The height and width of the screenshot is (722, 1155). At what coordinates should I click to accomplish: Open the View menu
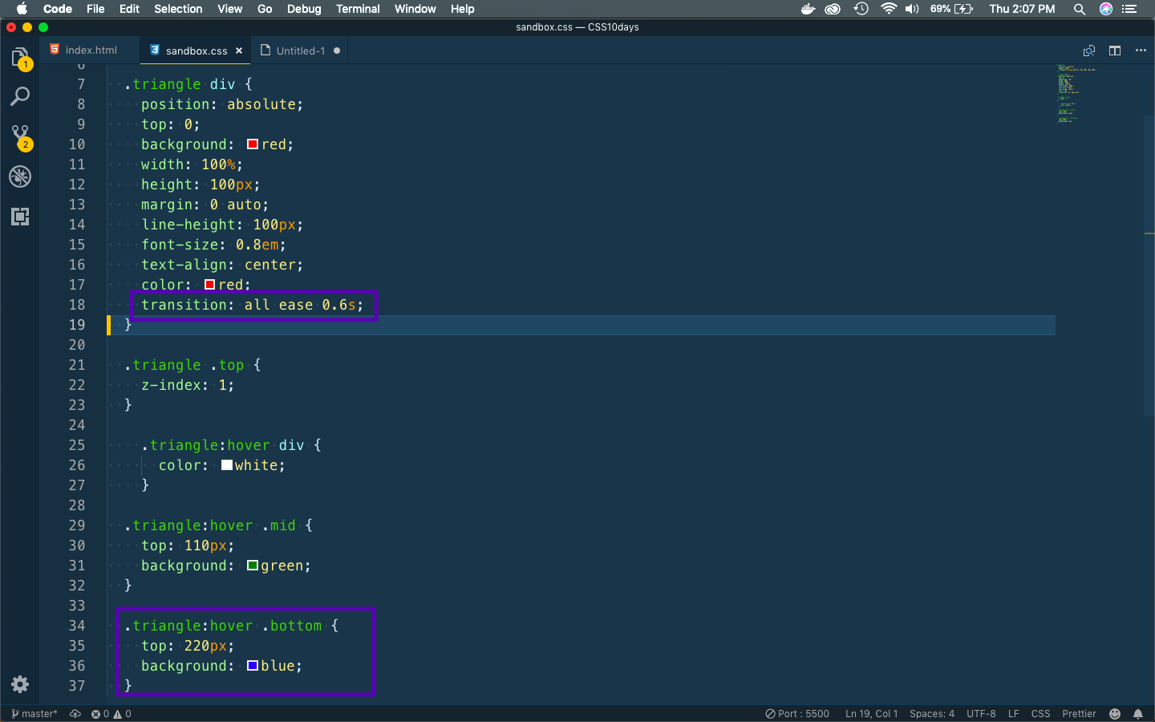click(x=229, y=9)
